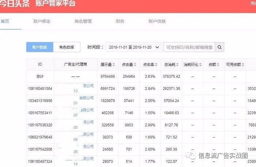Focus the ID/名称/邮箱 search field
This screenshot has width=256, height=167.
click(189, 47)
